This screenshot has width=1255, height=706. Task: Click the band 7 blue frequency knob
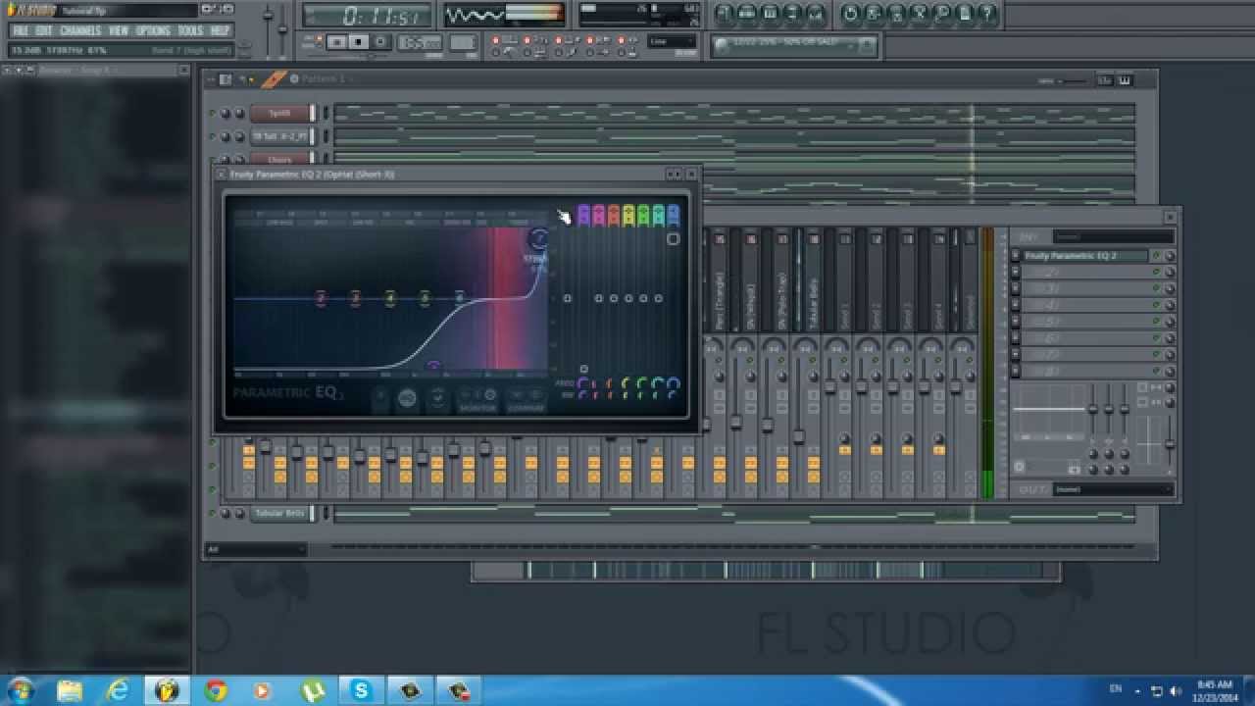tap(673, 383)
